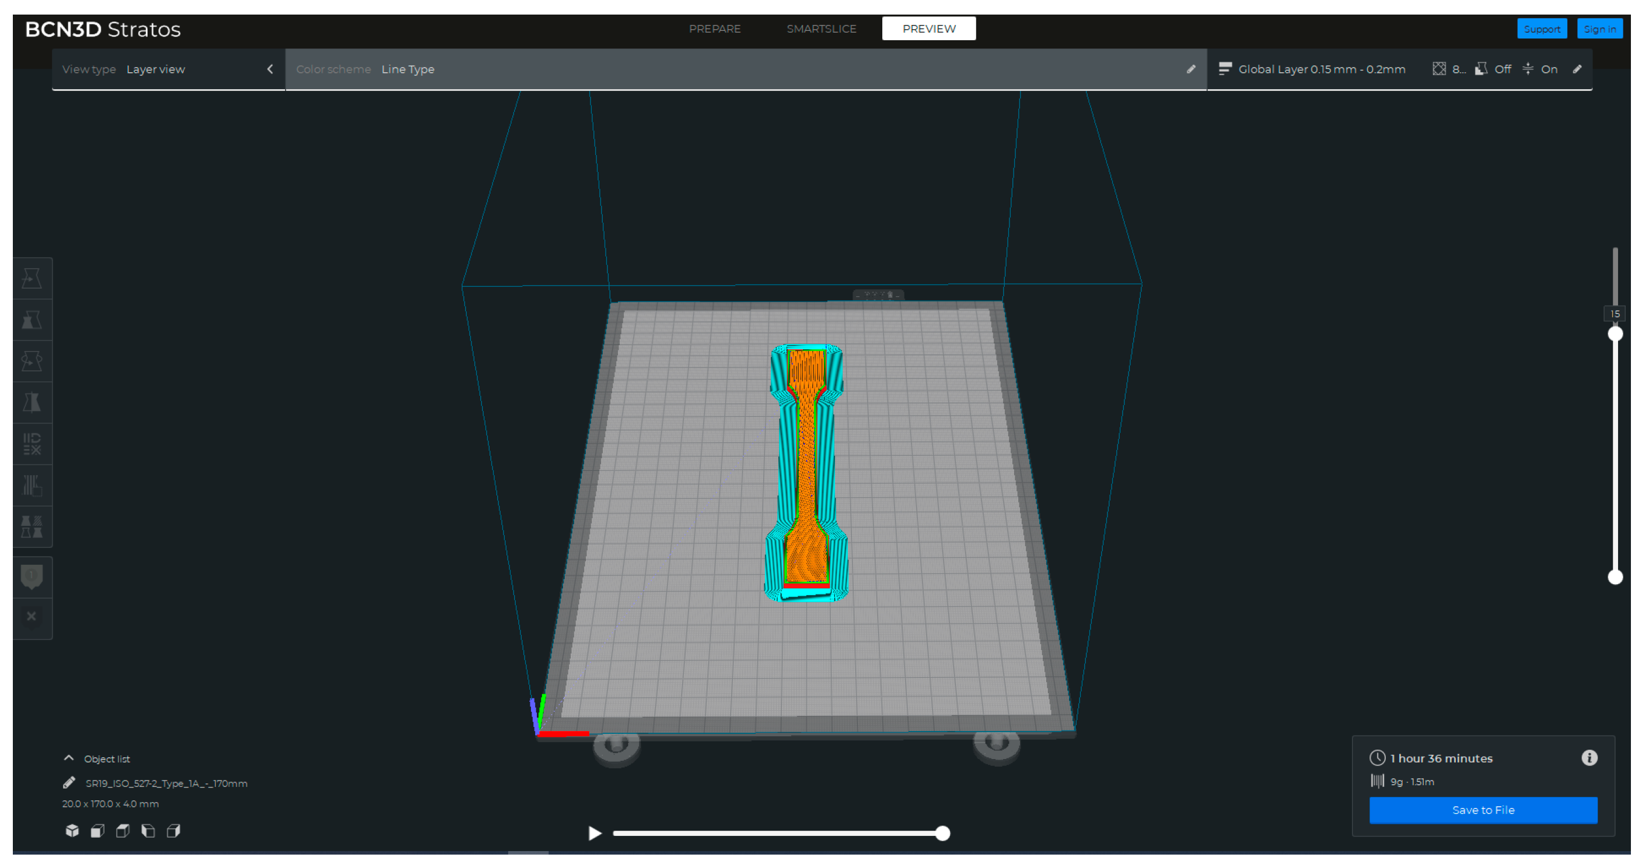
Task: Select the Mirror tool in left toolbar
Action: tap(32, 402)
